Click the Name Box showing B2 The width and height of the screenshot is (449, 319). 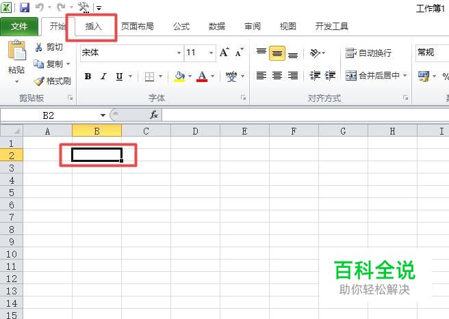click(x=49, y=115)
